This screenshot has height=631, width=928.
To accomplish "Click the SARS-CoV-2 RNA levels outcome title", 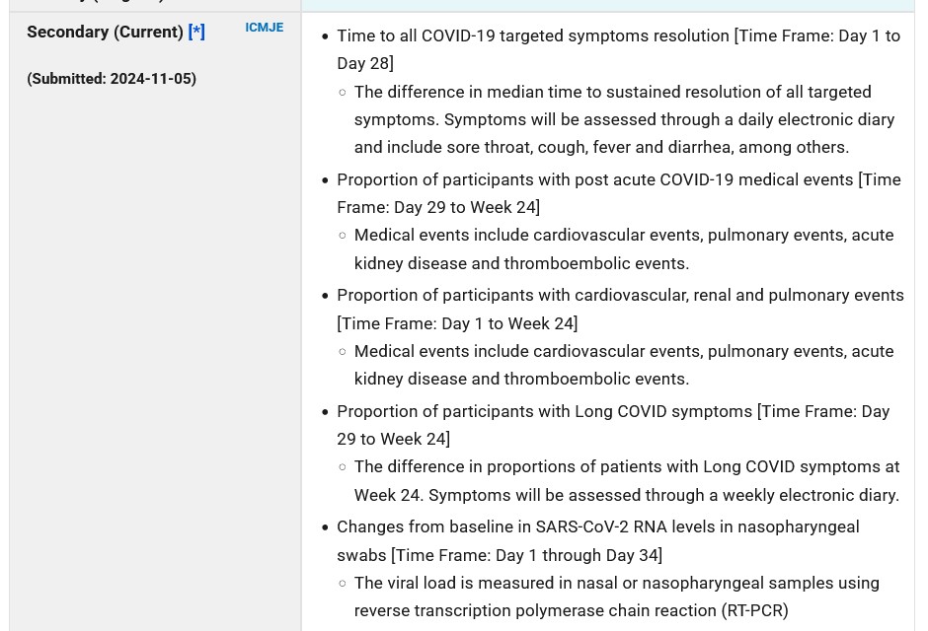I will tap(597, 526).
